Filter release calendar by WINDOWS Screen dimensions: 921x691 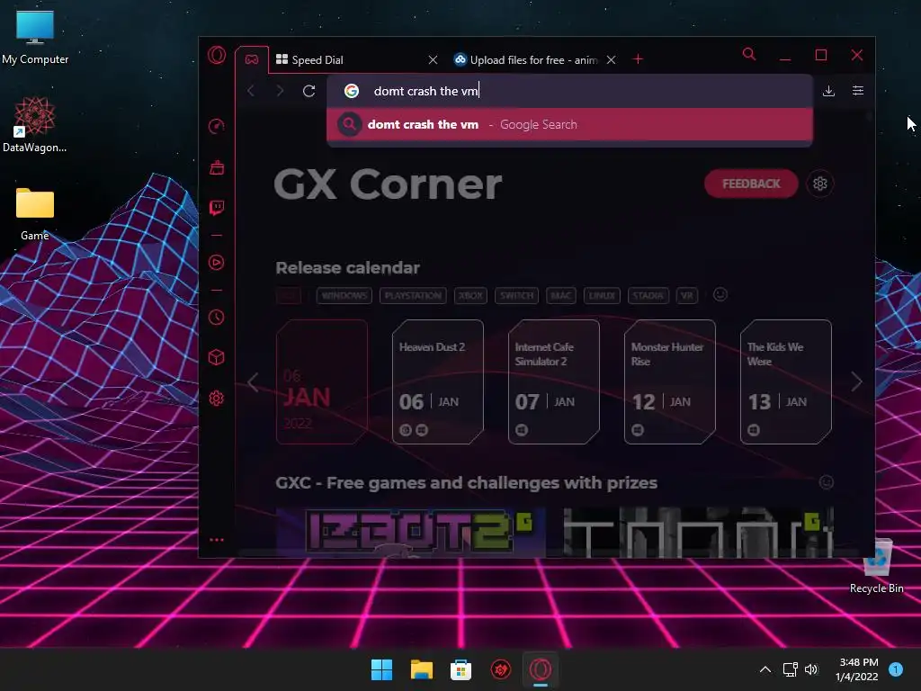pyautogui.click(x=344, y=295)
